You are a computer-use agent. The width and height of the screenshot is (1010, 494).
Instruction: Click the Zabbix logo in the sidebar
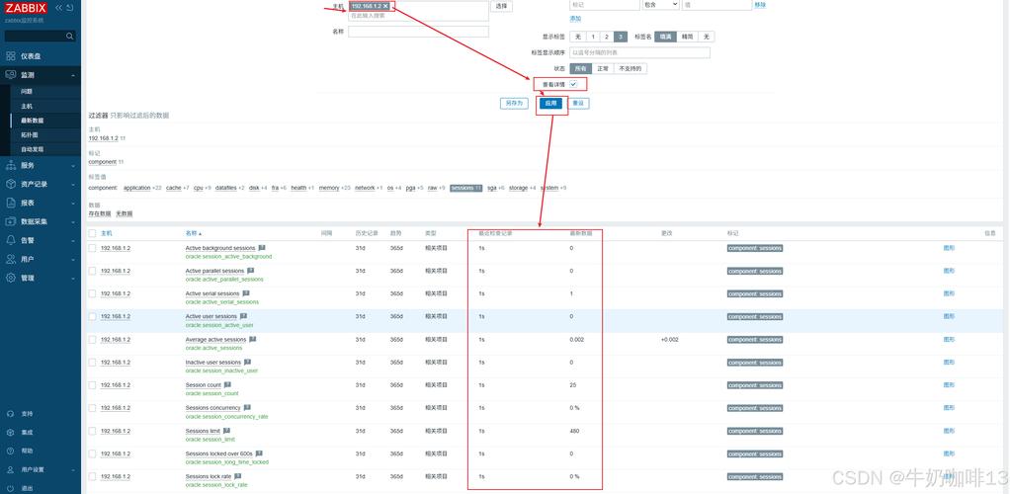click(26, 8)
